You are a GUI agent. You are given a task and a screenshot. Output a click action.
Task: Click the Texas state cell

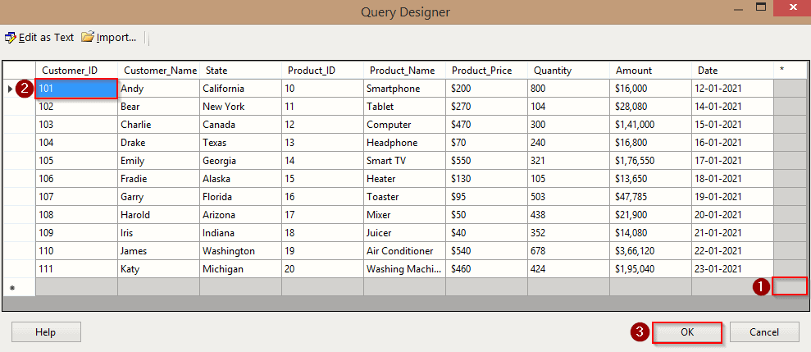pyautogui.click(x=240, y=142)
